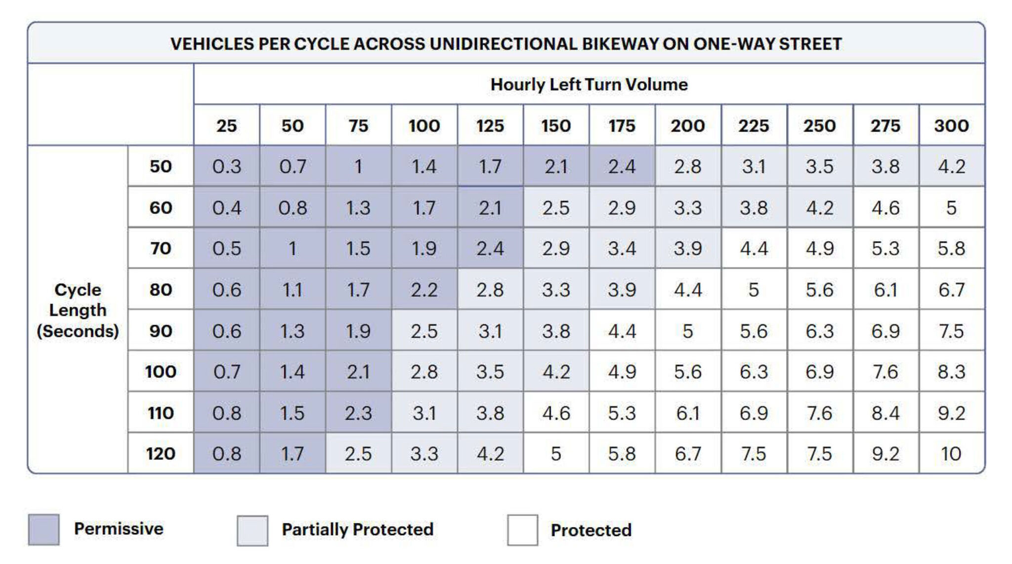Viewport: 1012px width, 564px height.
Task: Select the cell with value 6.5 row 80, 6.7
Action: point(951,290)
